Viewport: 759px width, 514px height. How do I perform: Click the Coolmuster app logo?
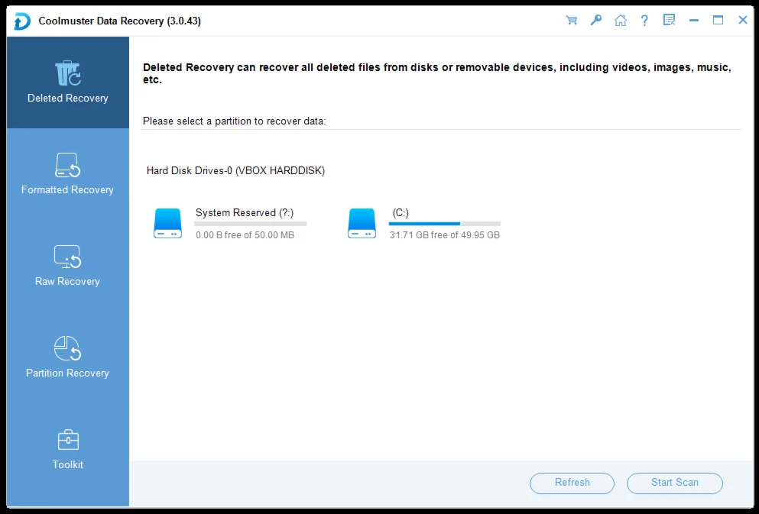pyautogui.click(x=22, y=21)
